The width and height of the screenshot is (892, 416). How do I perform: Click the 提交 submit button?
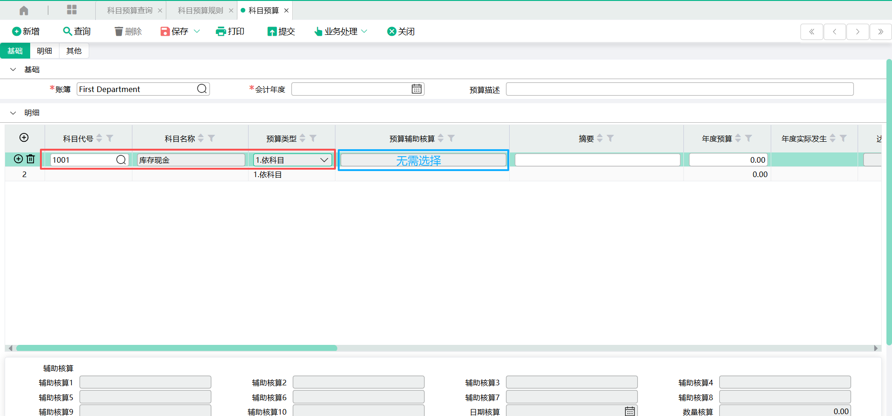tap(281, 31)
